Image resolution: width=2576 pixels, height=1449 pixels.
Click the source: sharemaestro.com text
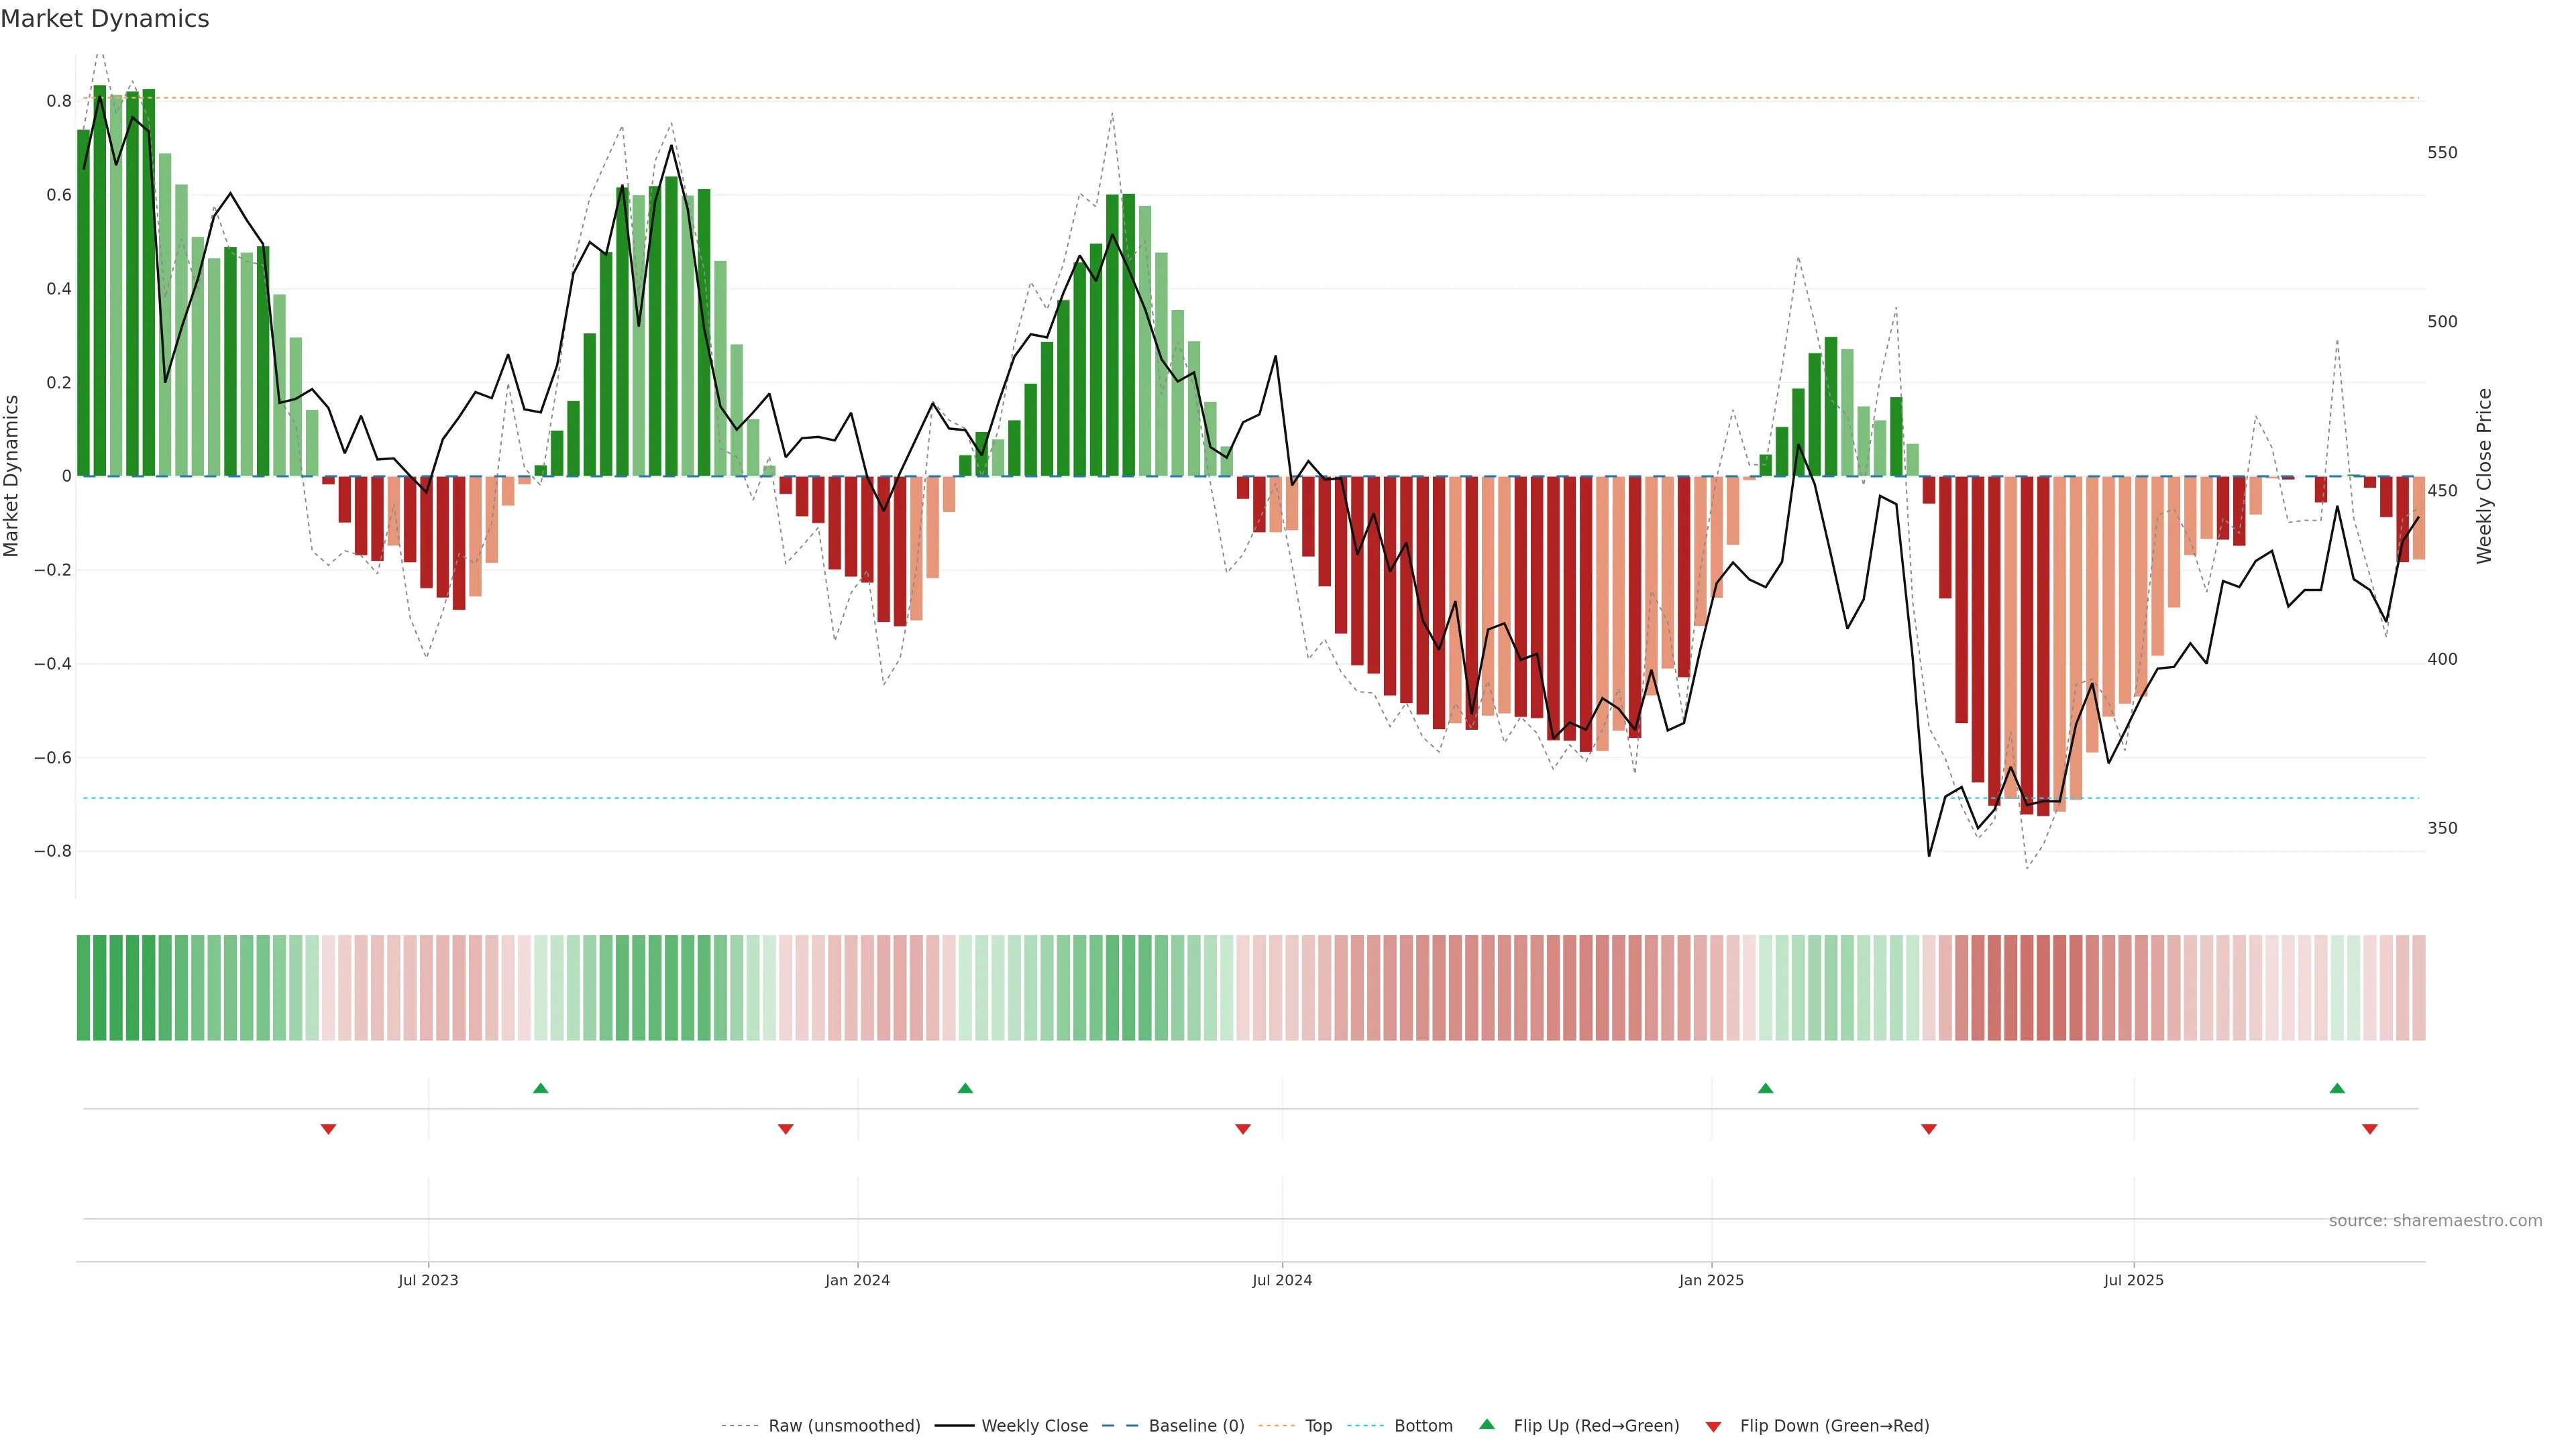point(2435,1221)
